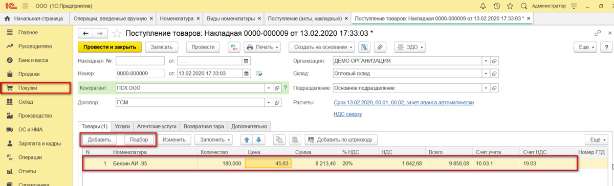Click Провести и закрыть button
The image size is (614, 186).
[110, 47]
